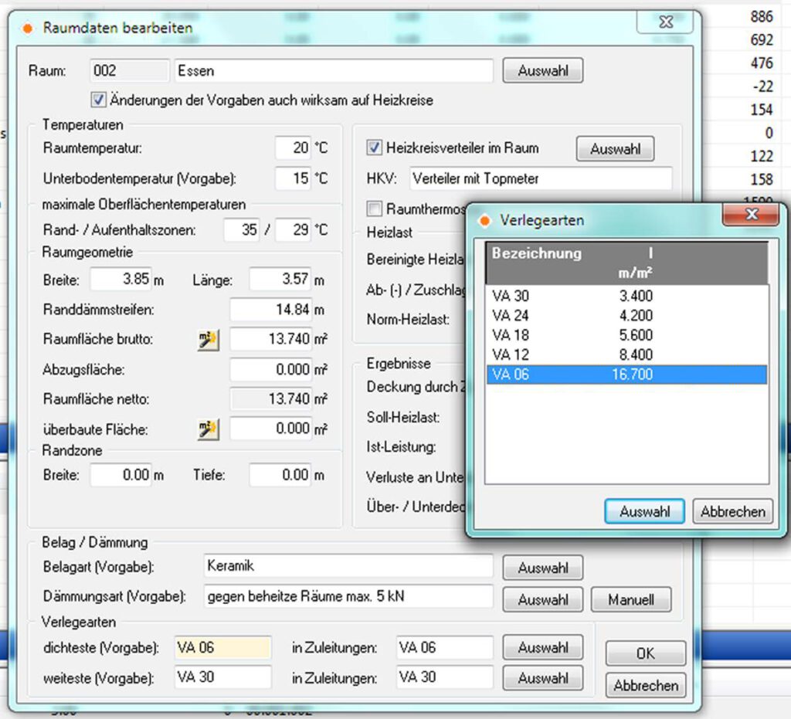Open room selection via Auswahl next to Essen
The width and height of the screenshot is (791, 719).
point(543,70)
